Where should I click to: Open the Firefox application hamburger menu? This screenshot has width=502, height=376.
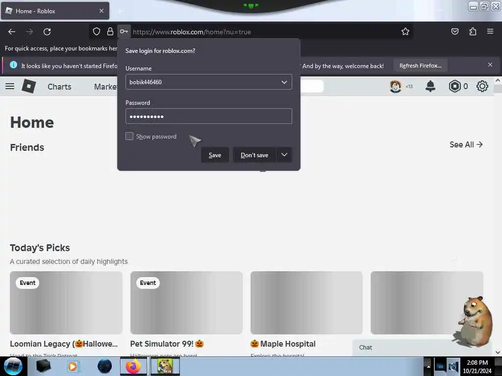(490, 31)
